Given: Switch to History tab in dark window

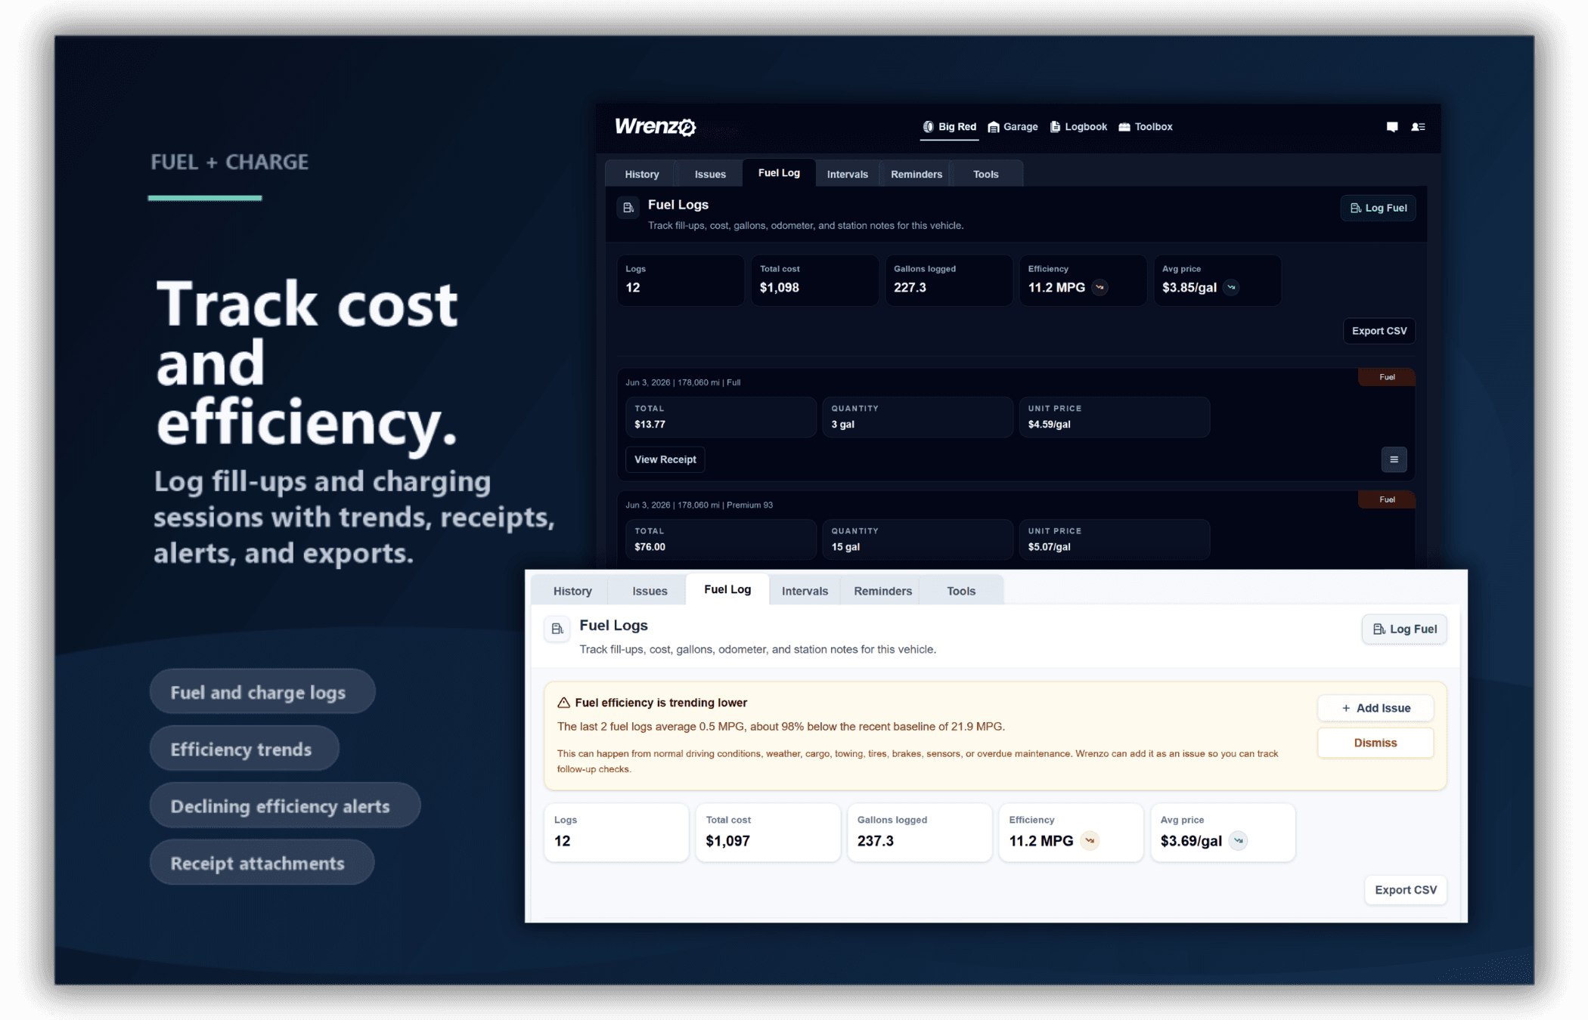Looking at the screenshot, I should (642, 175).
